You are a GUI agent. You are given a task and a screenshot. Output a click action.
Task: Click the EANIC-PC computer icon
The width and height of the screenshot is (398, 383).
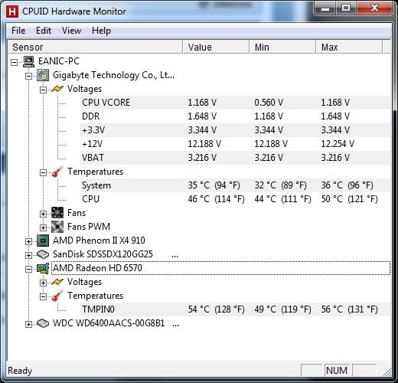click(28, 61)
